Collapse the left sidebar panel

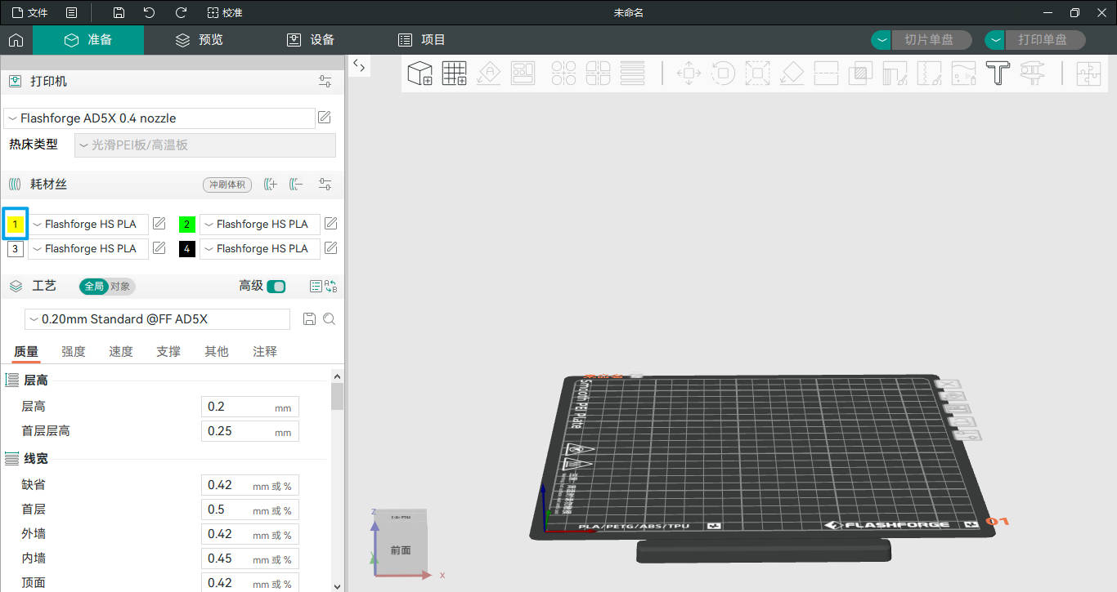click(x=359, y=66)
